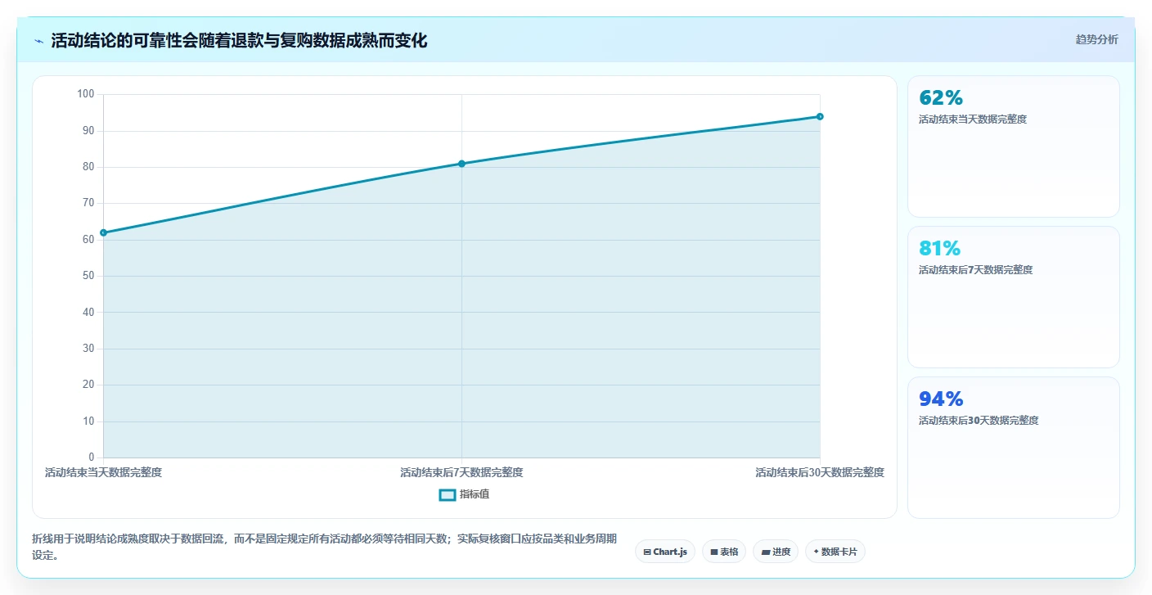The image size is (1152, 595).
Task: Toggle the 指标值 legend swatch
Action: pyautogui.click(x=448, y=495)
